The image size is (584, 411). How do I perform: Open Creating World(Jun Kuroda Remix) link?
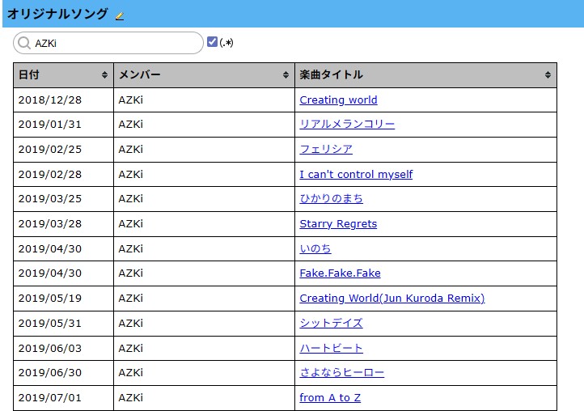pos(391,299)
